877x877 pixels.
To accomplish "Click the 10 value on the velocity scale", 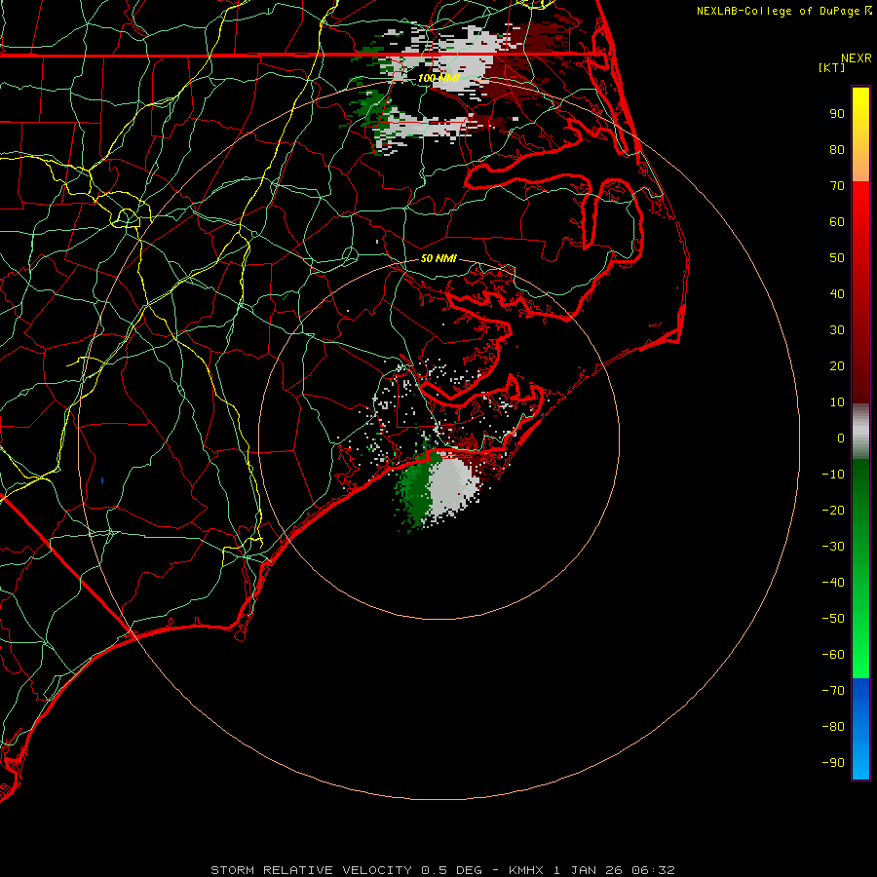I will click(837, 402).
